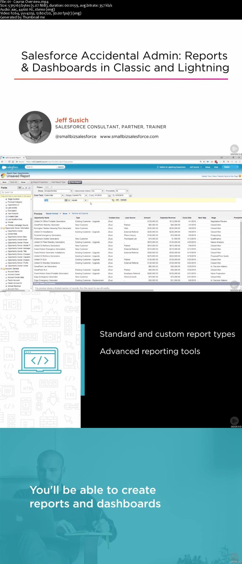Screen dimensions: 242x564
Task: Click the Save button
Action: (4, 182)
